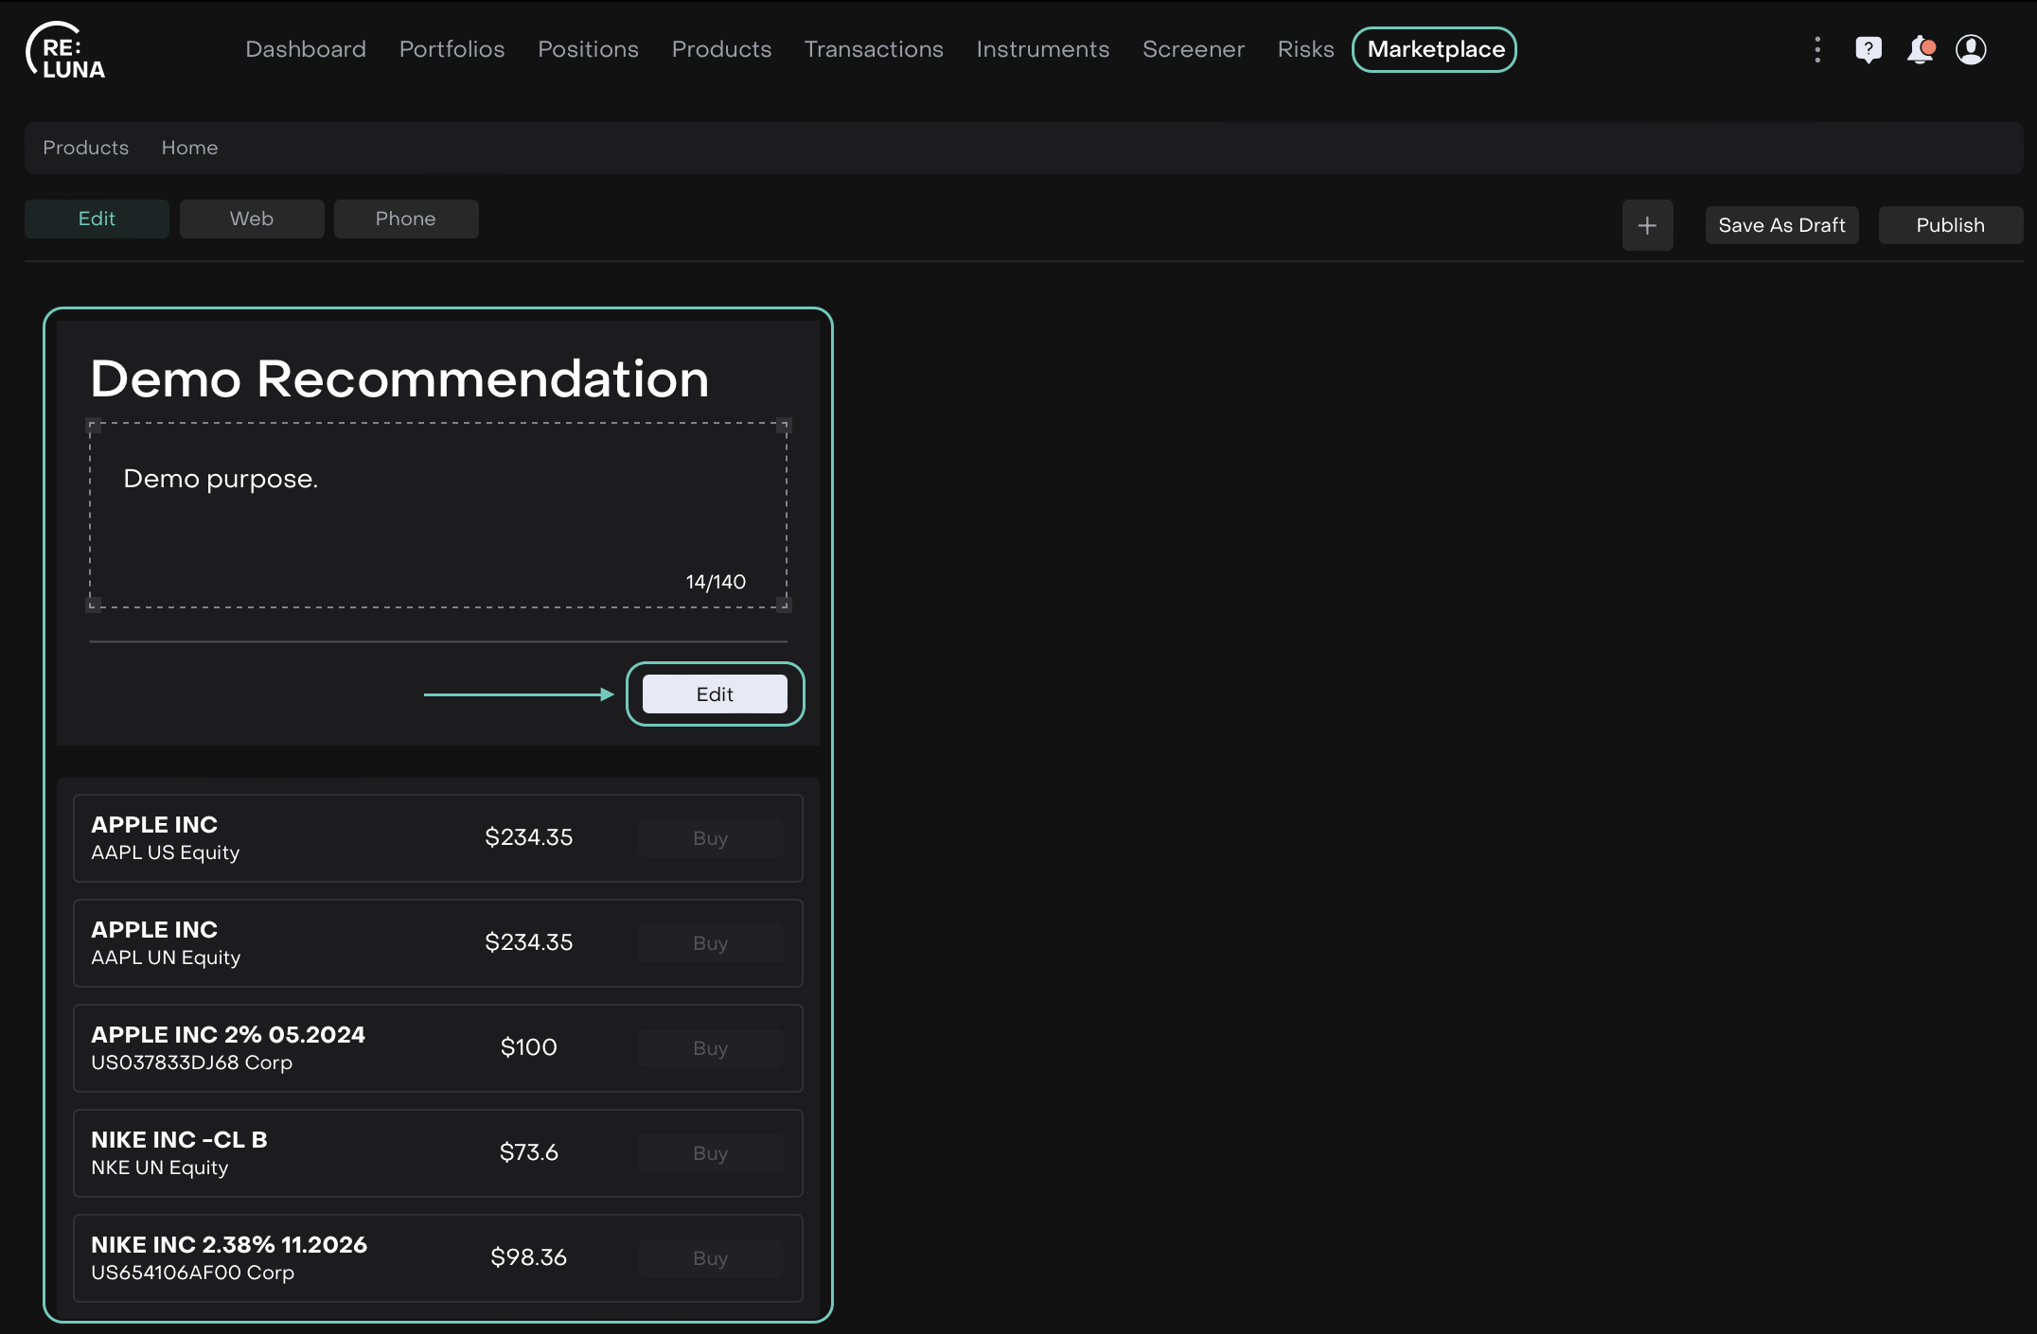2037x1334 pixels.
Task: Switch to the Phone preview tab
Action: pos(405,219)
